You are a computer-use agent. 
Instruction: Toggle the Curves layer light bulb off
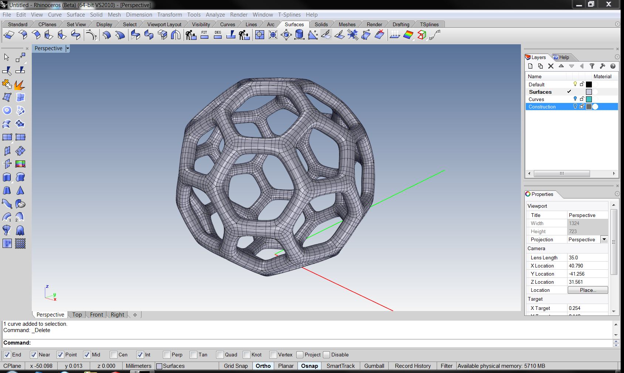pyautogui.click(x=575, y=99)
